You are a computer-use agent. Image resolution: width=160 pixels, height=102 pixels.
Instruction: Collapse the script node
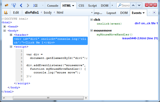point(11,47)
